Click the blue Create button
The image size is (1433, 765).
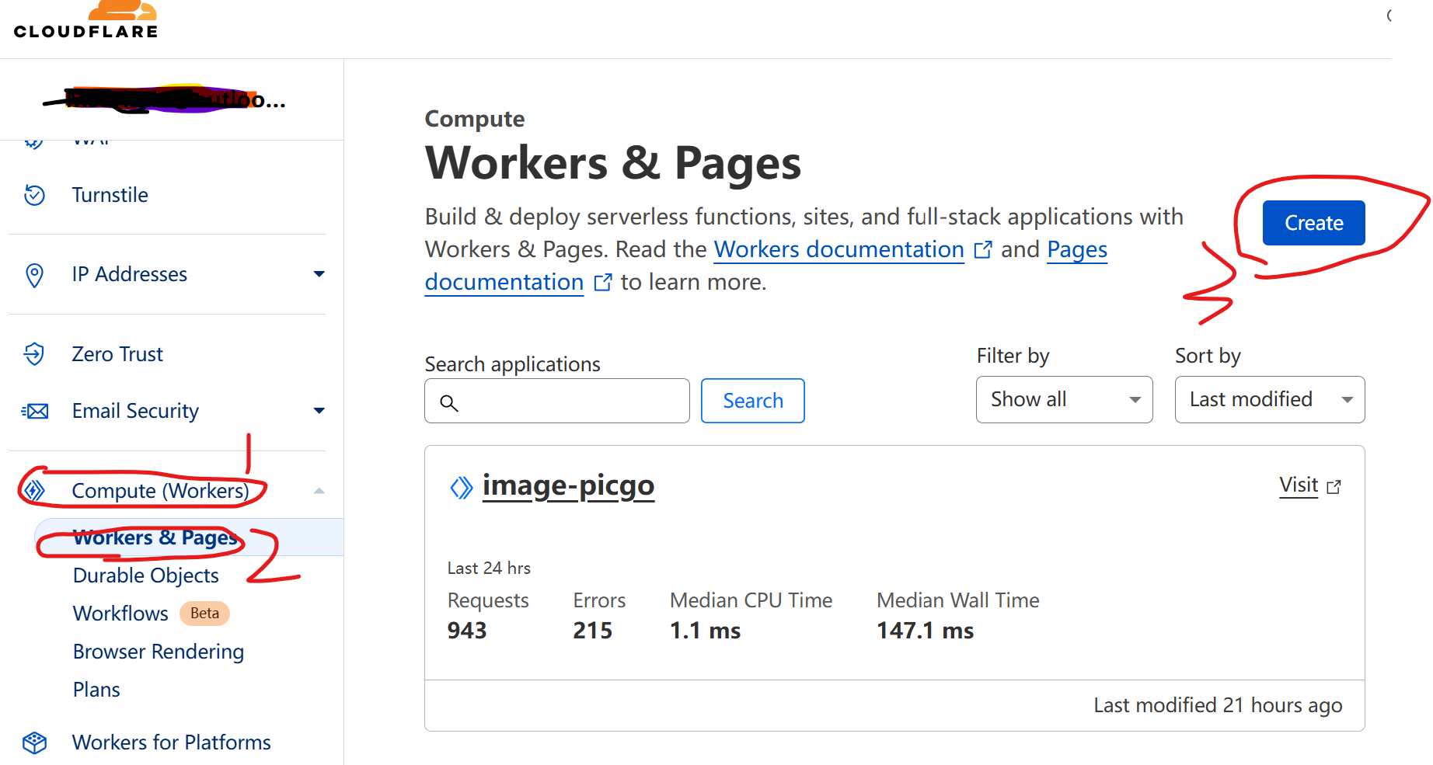pyautogui.click(x=1313, y=223)
